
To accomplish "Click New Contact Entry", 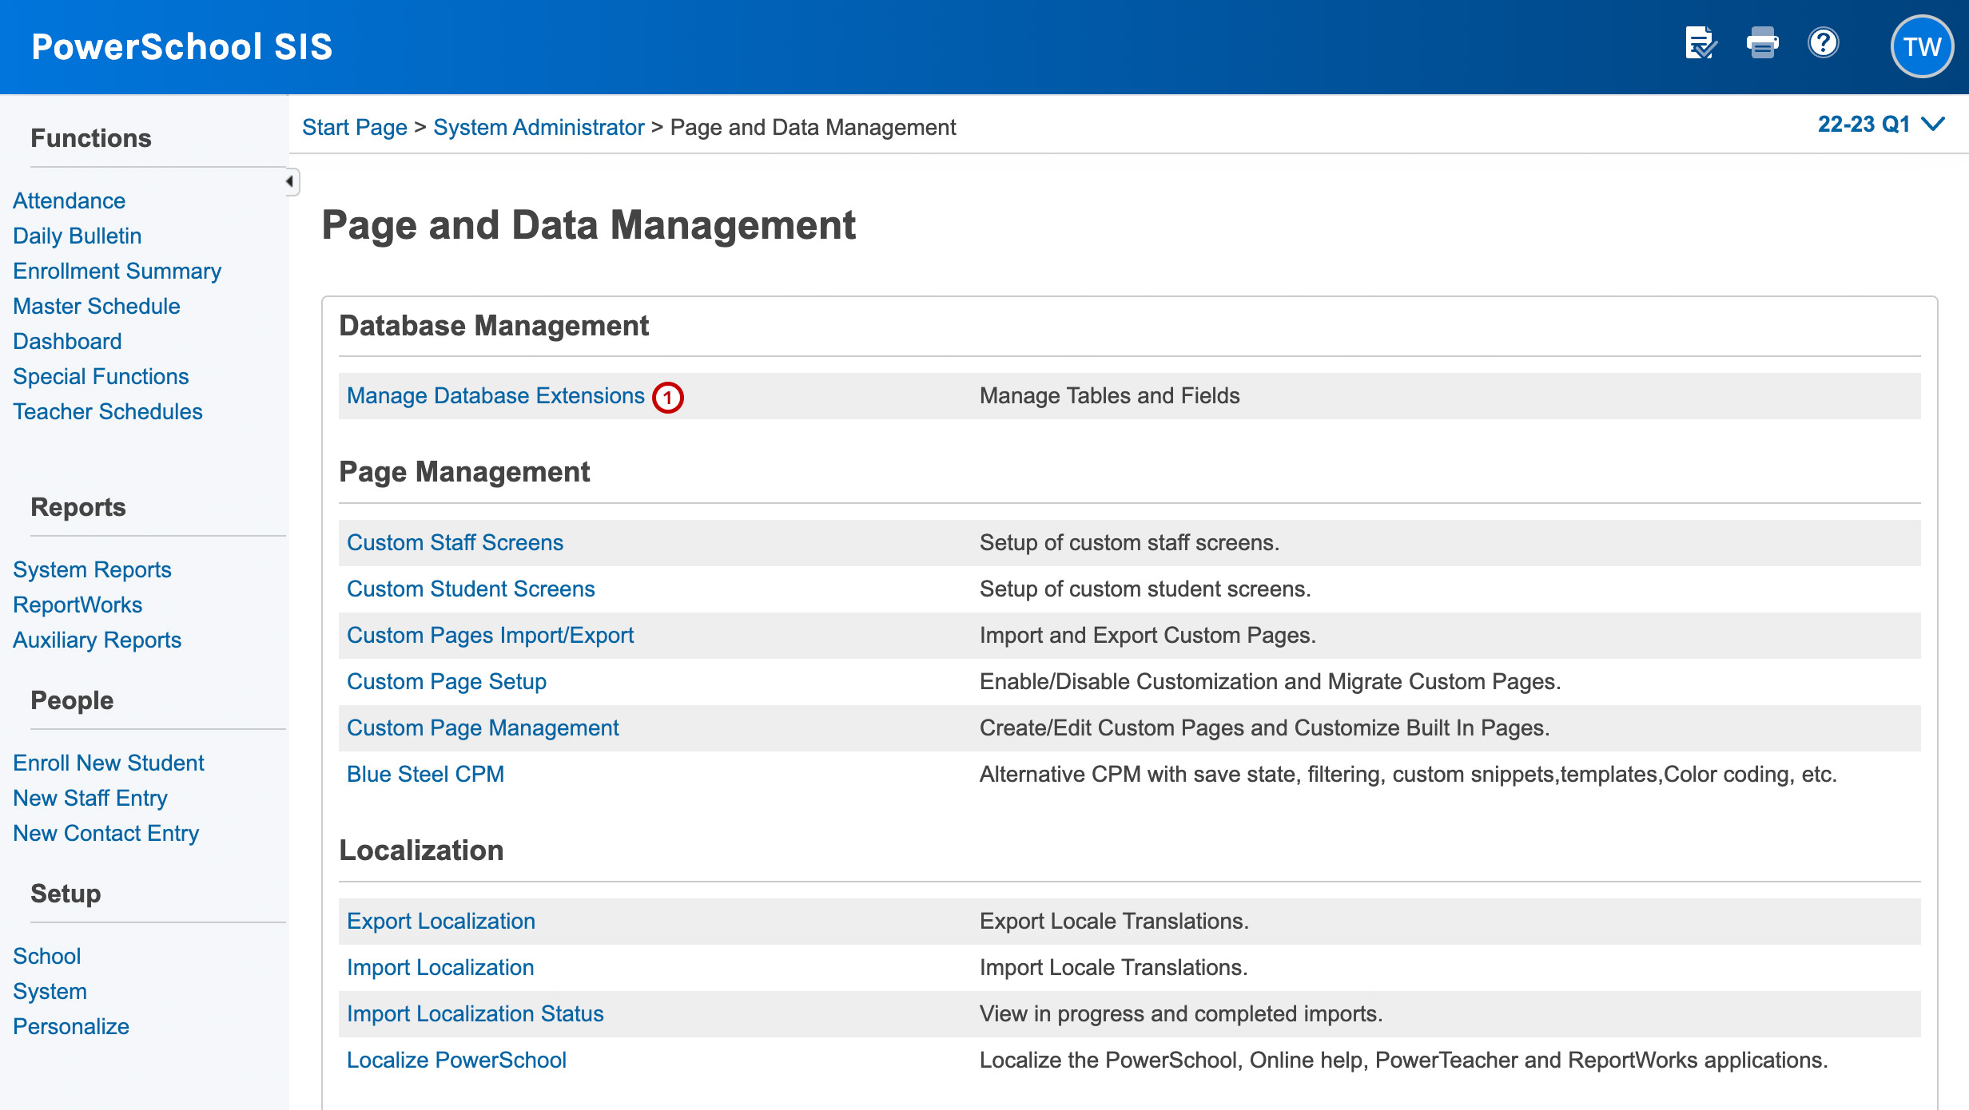I will (x=106, y=833).
